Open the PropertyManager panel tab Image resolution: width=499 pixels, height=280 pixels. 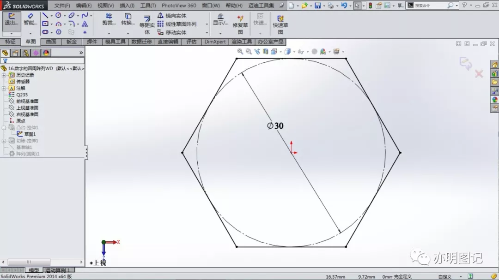[x=15, y=53]
